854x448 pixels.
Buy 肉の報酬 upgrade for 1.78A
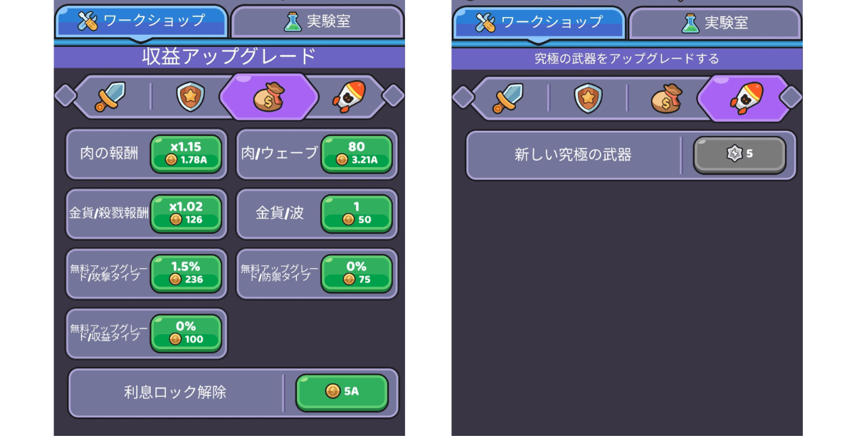click(186, 154)
